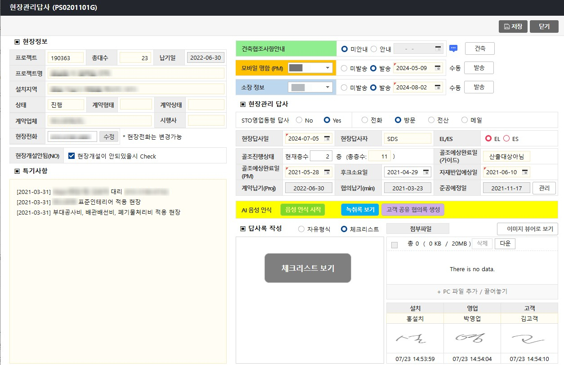Click the 저장 save button

coord(513,26)
